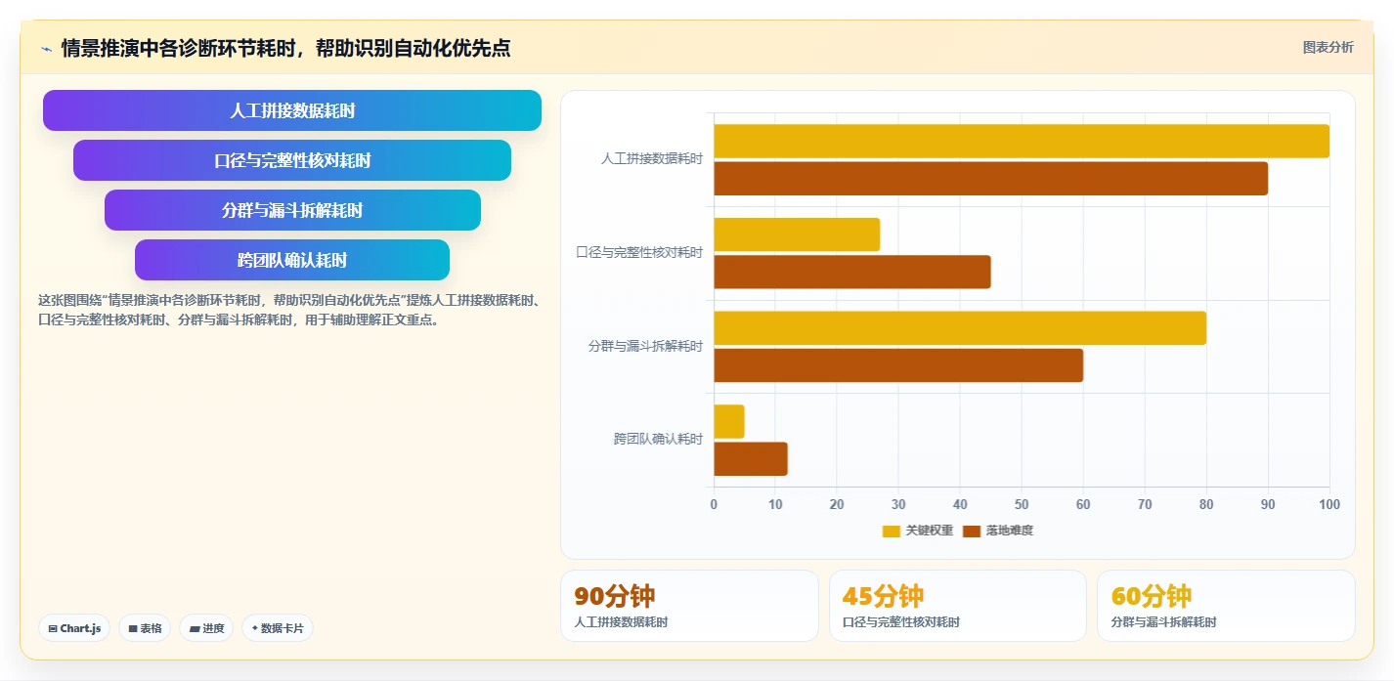Open the 90分钟 data card

click(689, 606)
